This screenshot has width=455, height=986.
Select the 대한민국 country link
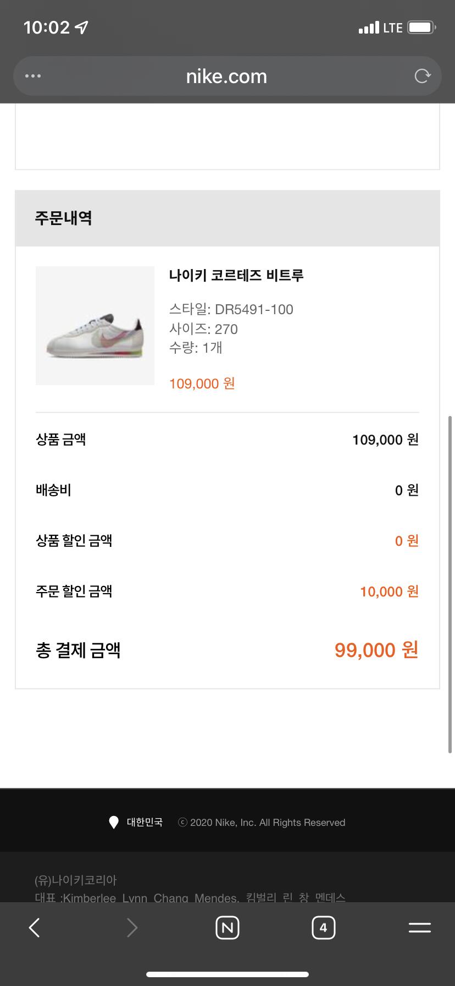pos(145,823)
